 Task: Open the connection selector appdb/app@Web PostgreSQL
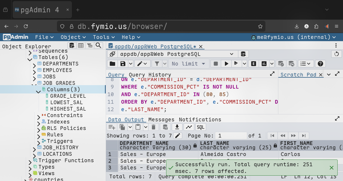pyautogui.click(x=177, y=54)
